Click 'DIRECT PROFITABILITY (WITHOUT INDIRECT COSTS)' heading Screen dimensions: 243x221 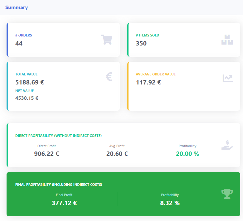point(58,136)
